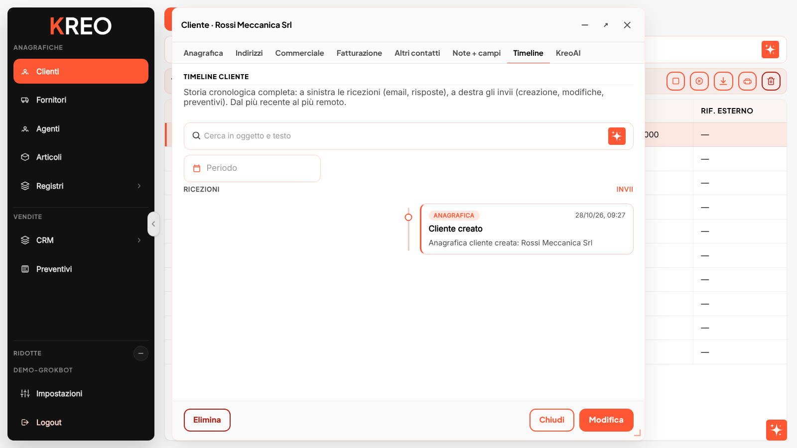Collapse sidebar with the arrow handle
This screenshot has width=797, height=448.
coord(153,224)
